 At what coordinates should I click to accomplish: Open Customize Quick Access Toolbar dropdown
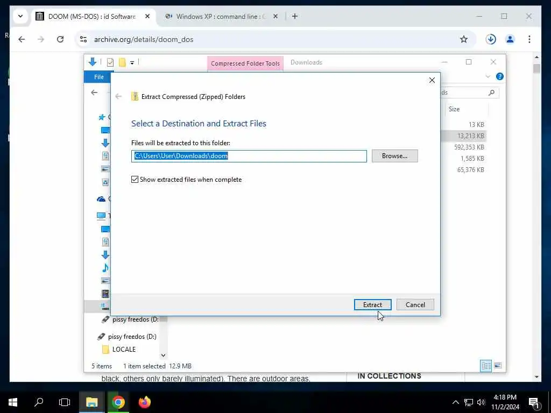(132, 62)
